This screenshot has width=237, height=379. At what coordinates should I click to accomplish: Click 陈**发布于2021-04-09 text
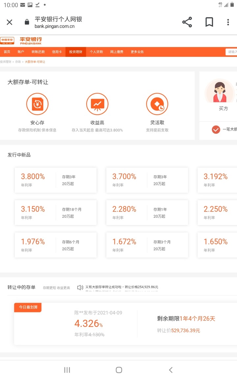pos(98,313)
